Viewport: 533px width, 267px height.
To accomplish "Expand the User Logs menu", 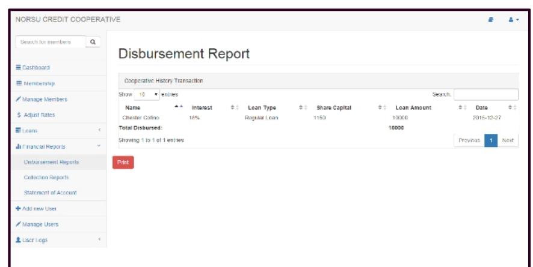I will pyautogui.click(x=58, y=239).
